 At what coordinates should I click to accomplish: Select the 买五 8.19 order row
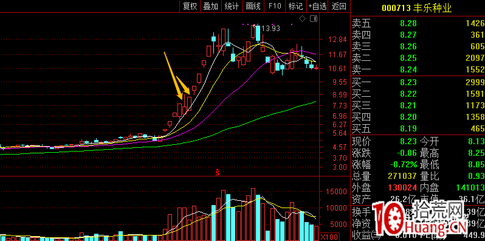[418, 128]
